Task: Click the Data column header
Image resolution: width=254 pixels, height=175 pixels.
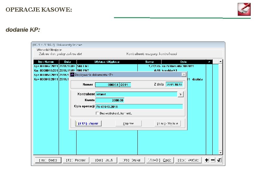Action: coord(68,62)
